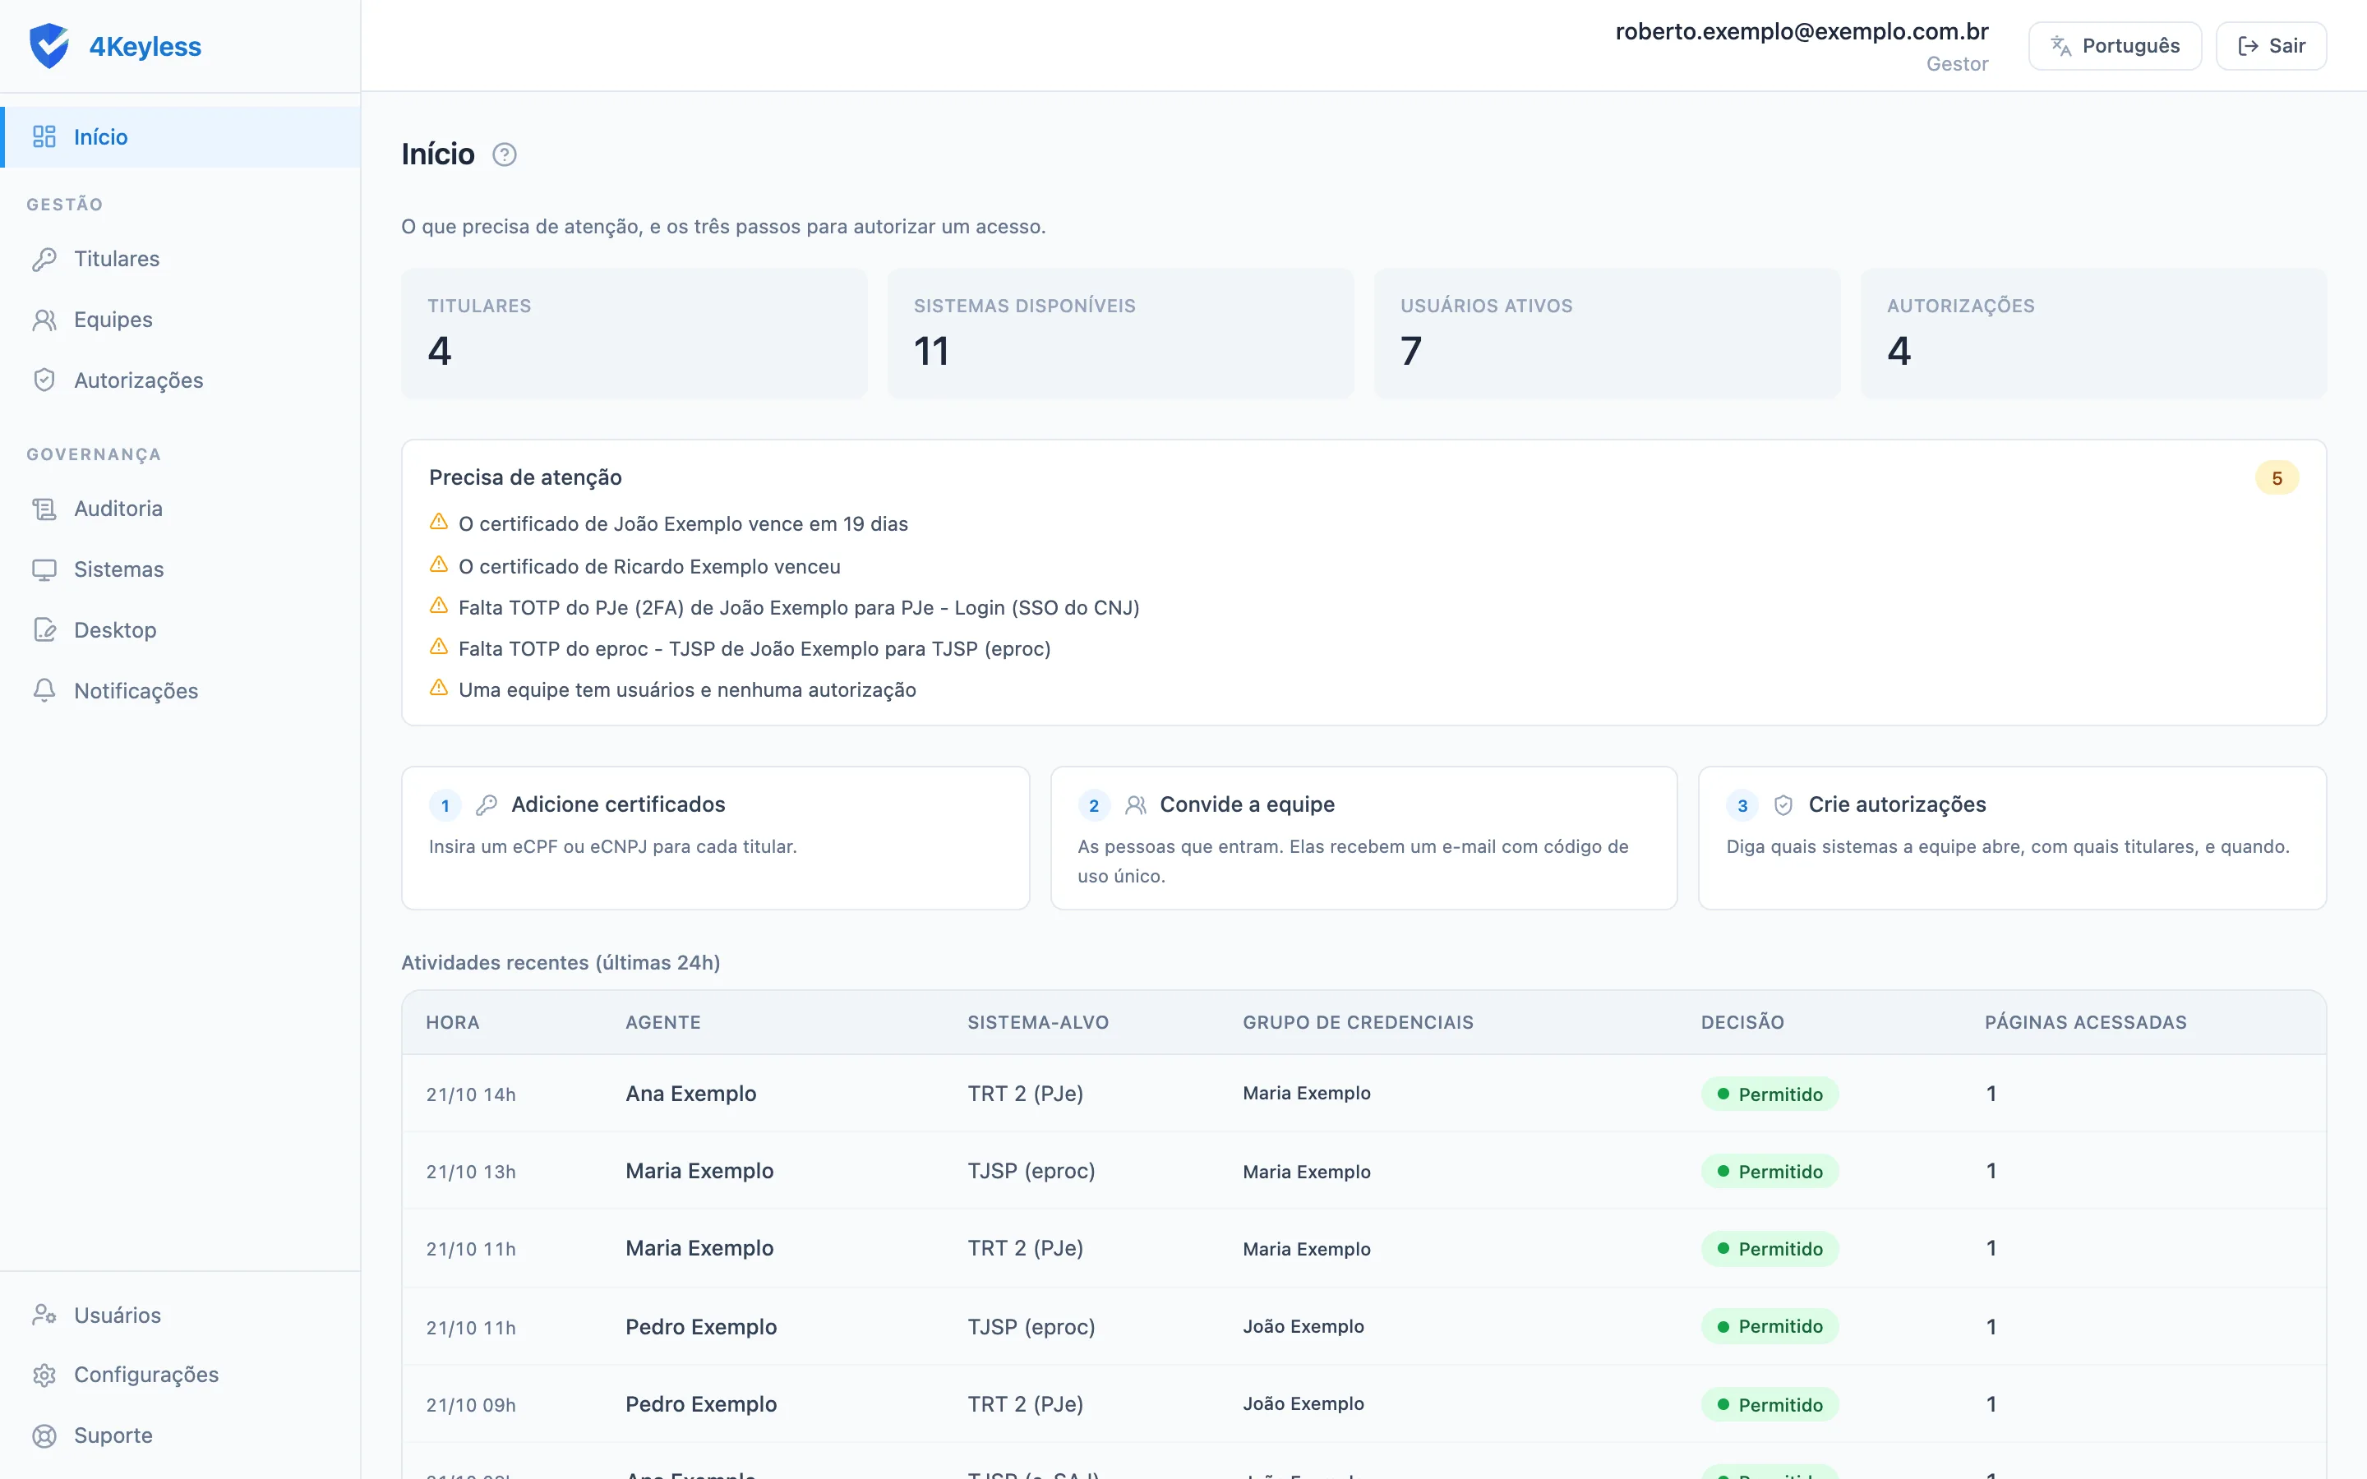
Task: Click Permitido badge in 21/10 14h row
Action: [x=1769, y=1094]
